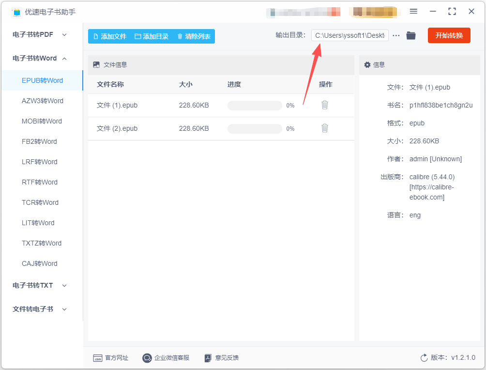Click the publisher calibre (5.44.0) value

(432, 187)
